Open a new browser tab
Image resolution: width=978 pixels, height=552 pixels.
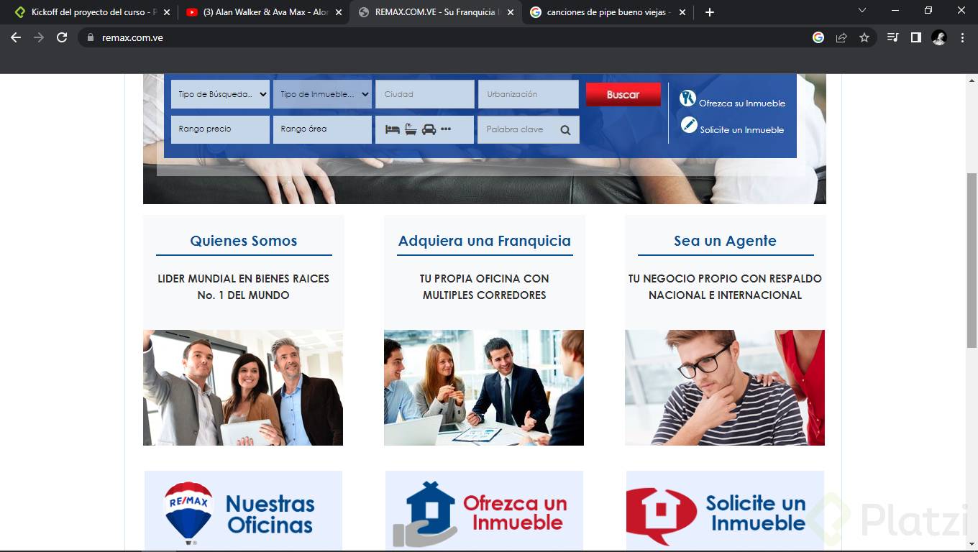click(x=710, y=12)
